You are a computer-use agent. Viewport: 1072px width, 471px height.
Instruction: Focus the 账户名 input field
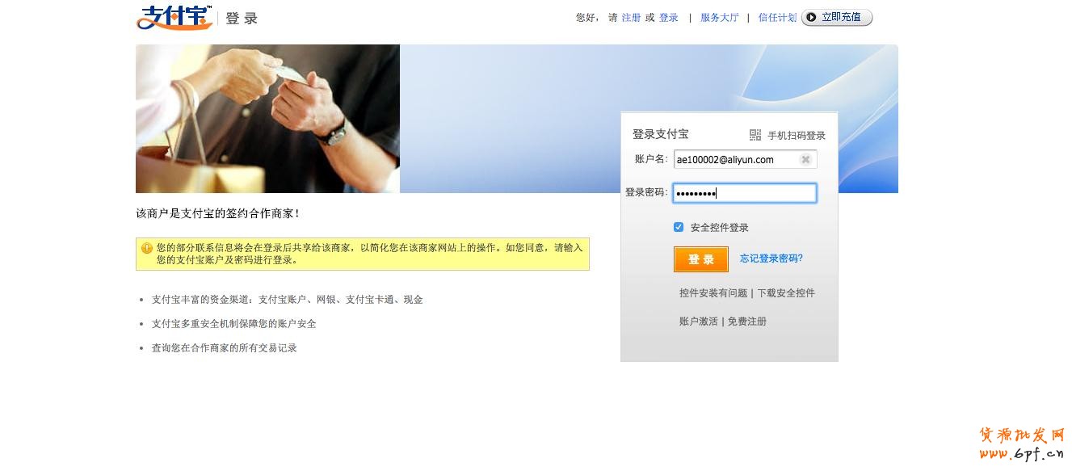coord(745,159)
